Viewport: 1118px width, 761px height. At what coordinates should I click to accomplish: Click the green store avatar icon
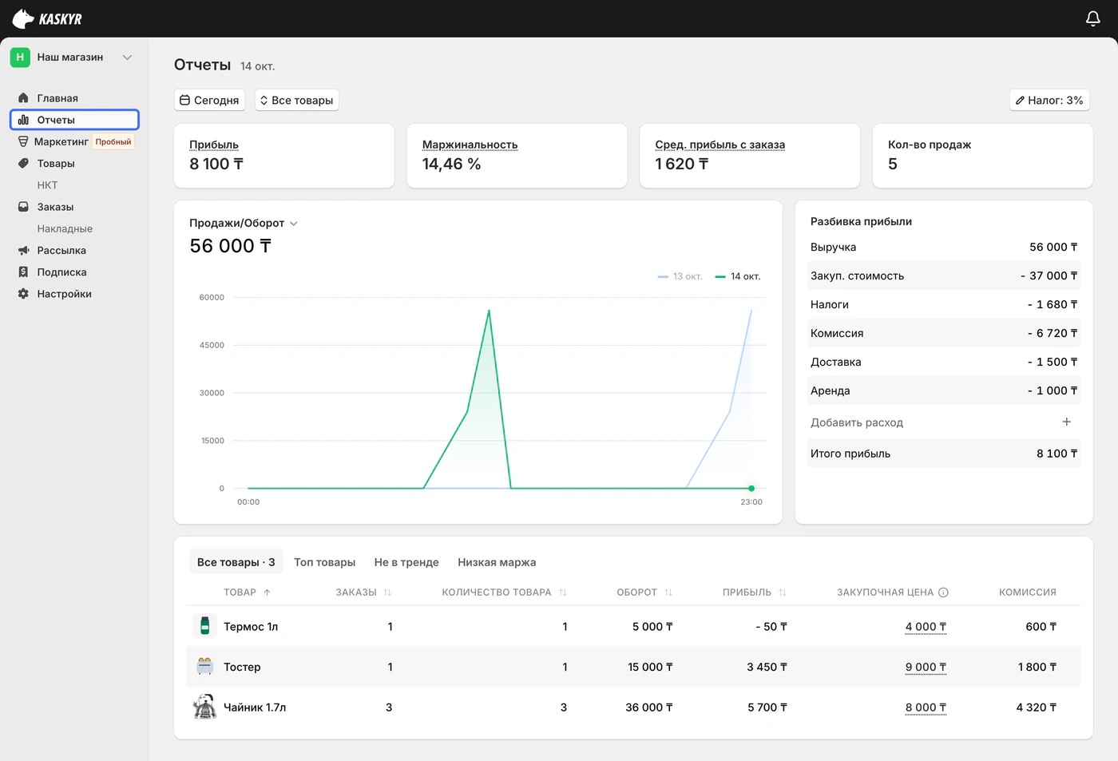(20, 57)
